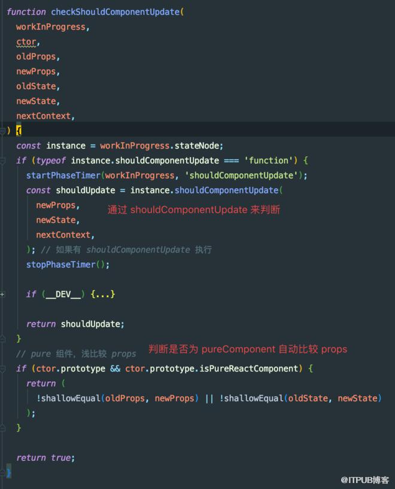395x489 pixels.
Task: Select oldState in the parameter list
Action: (x=36, y=86)
